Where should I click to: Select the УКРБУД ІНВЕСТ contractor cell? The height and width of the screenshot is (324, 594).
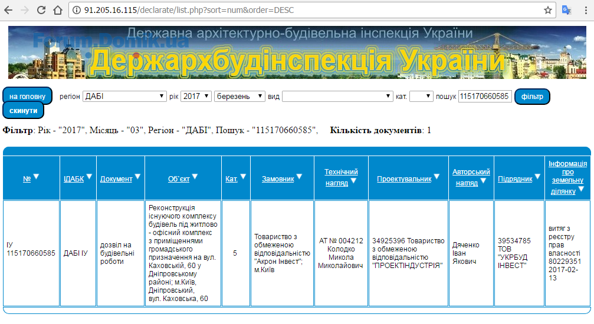pos(519,253)
